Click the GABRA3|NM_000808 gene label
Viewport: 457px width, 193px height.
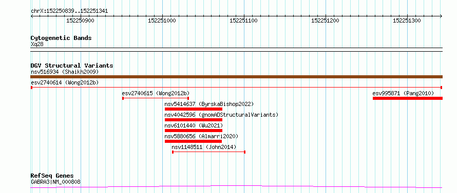click(55, 182)
